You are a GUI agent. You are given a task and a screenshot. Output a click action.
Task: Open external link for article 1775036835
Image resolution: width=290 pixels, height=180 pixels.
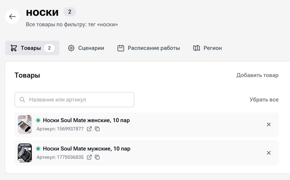(89, 157)
